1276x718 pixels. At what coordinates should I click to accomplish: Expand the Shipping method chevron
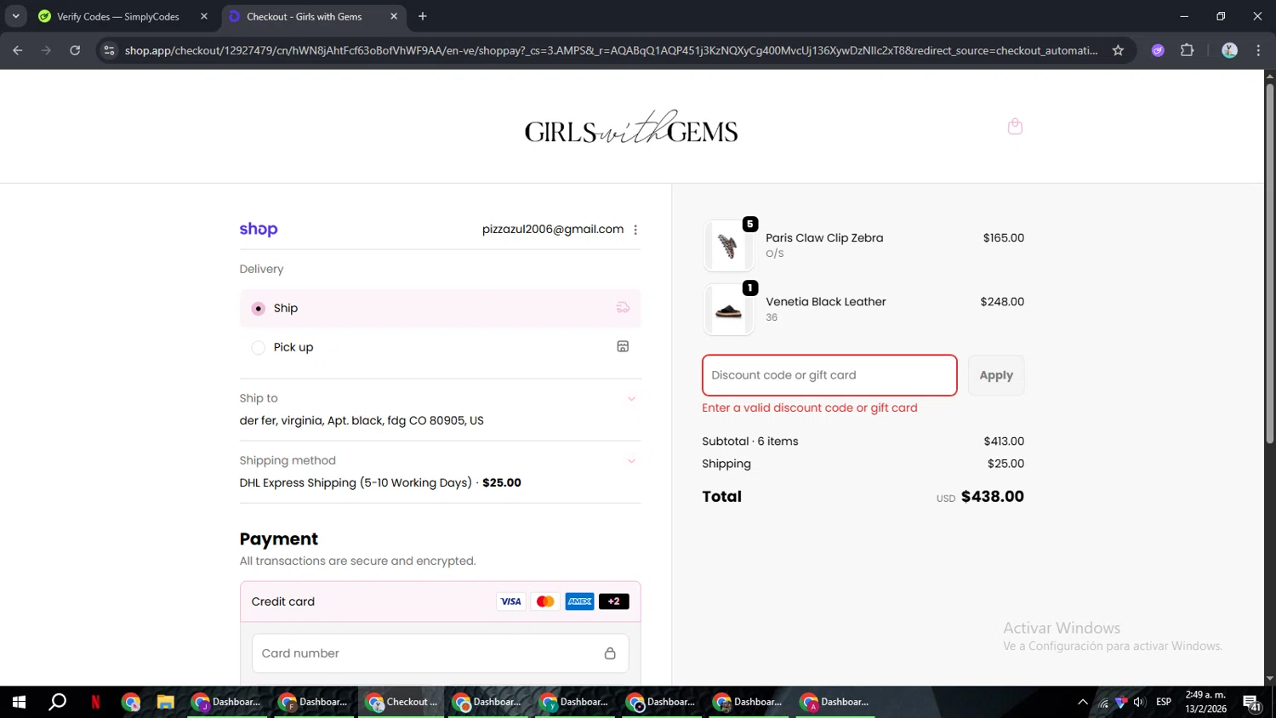[x=631, y=461]
